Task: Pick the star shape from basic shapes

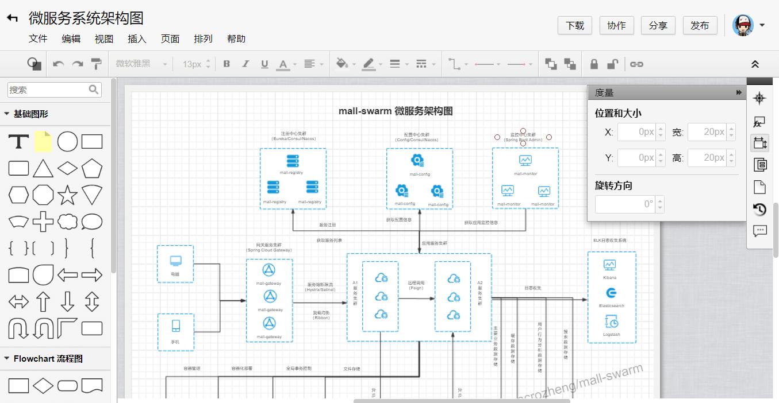Action: (67, 195)
